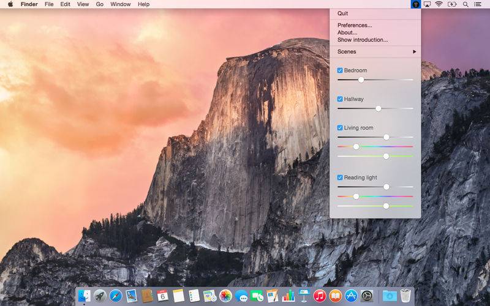Viewport: 490px width, 306px height.
Task: Launch Launchpad rocket in Dock
Action: (x=100, y=296)
